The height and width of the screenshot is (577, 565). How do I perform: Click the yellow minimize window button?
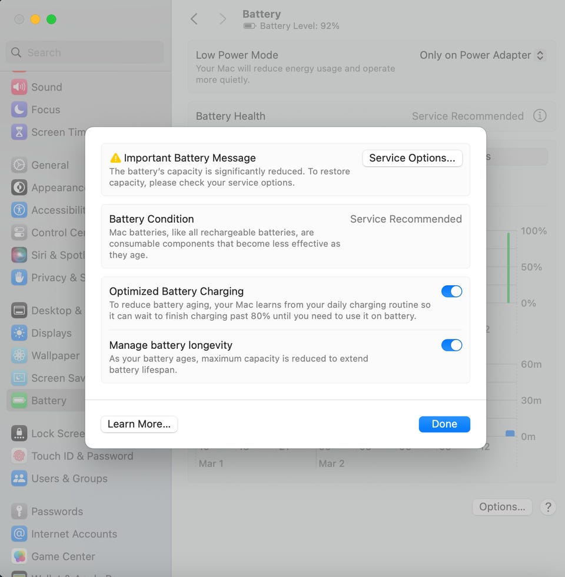[35, 19]
